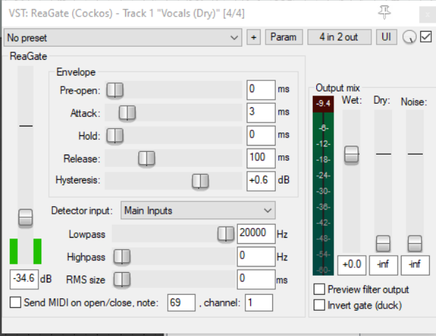The image size is (436, 336).
Task: Open the Param menu button
Action: (x=283, y=37)
